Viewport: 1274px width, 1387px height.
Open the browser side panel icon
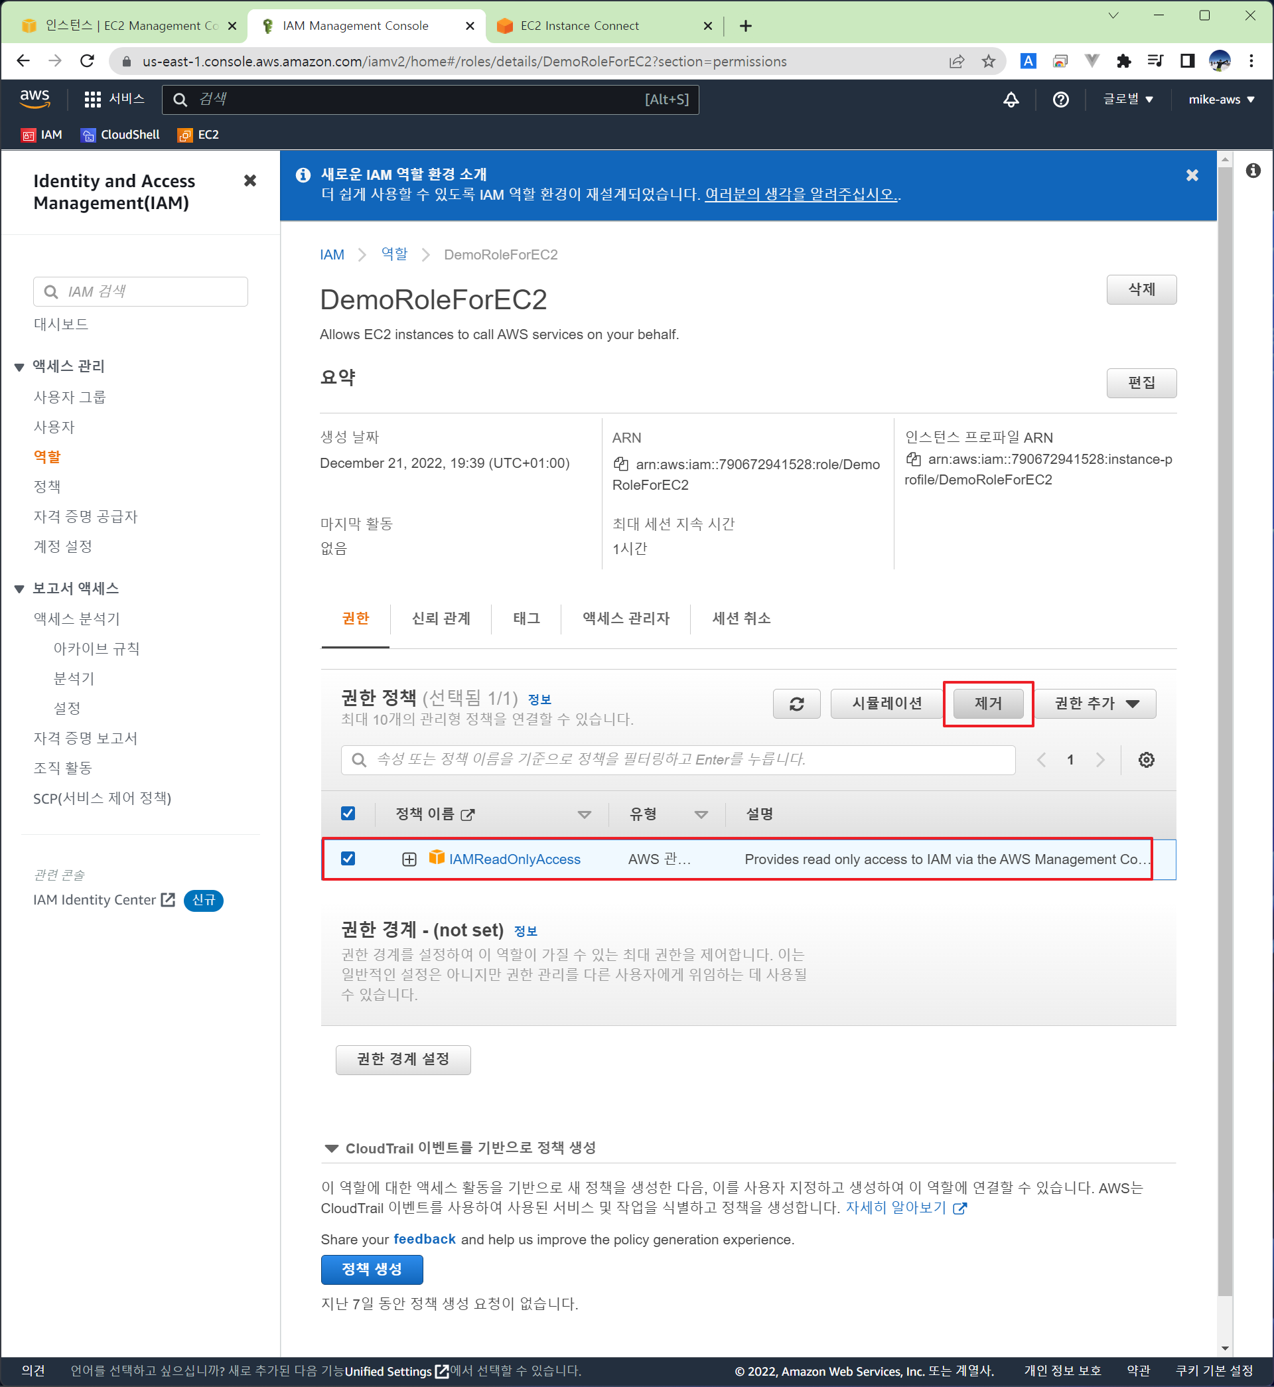point(1187,61)
